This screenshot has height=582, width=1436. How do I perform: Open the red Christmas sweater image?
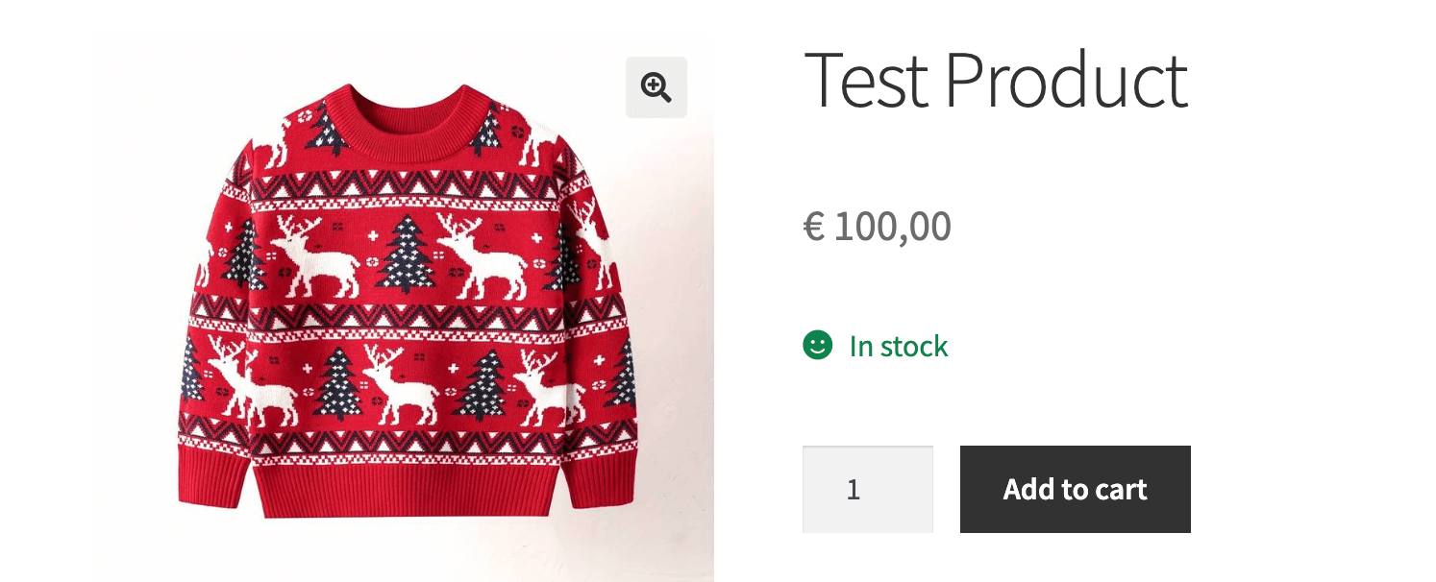[x=404, y=305]
